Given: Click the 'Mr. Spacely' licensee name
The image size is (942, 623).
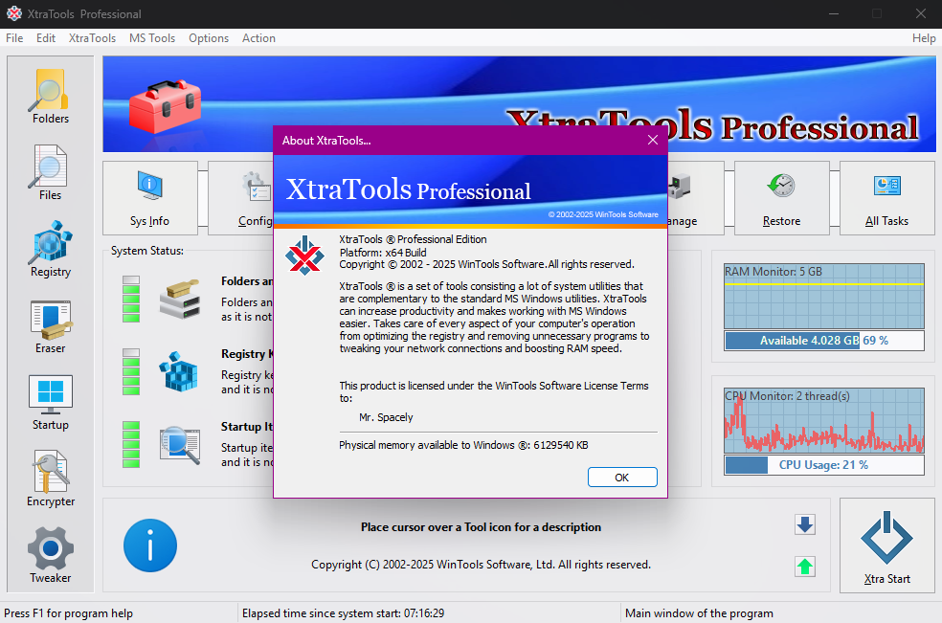Looking at the screenshot, I should pos(386,417).
